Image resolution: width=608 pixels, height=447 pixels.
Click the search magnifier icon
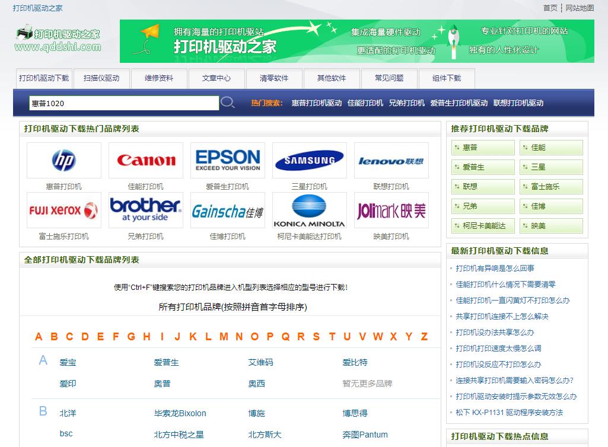point(228,103)
